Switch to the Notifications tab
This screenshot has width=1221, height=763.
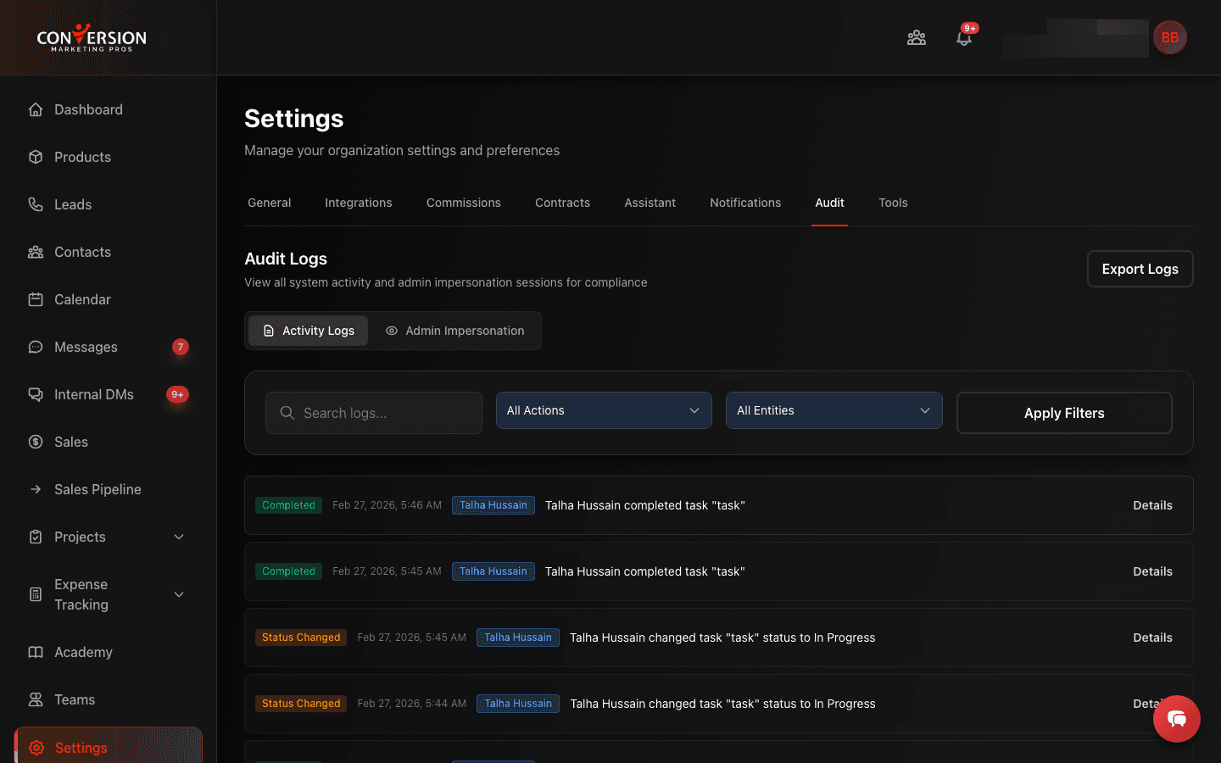(x=745, y=203)
